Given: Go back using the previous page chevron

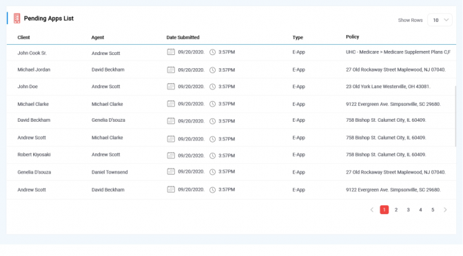Looking at the screenshot, I should coord(372,210).
